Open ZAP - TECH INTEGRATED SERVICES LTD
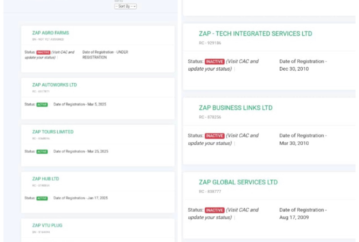359x242 pixels. click(x=255, y=34)
